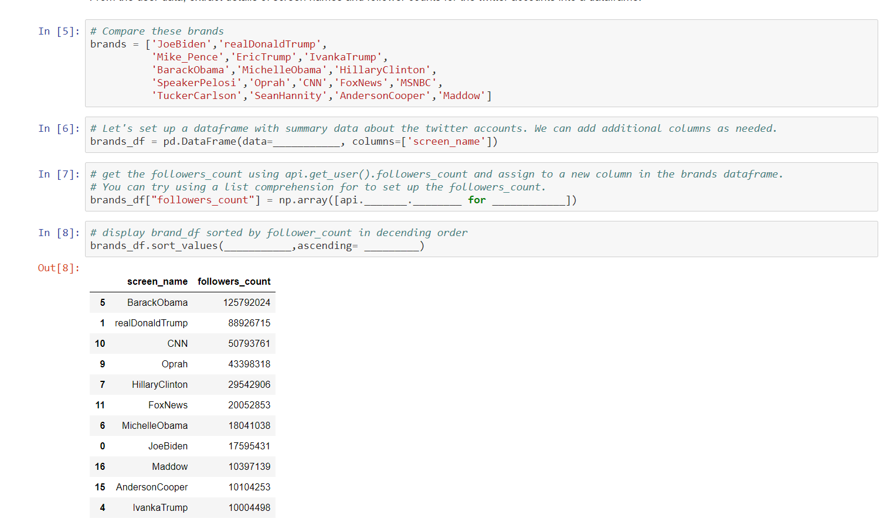Viewport: 887px width, 522px height.
Task: Click the 'MSNBC' string in the brands code
Action: coord(416,83)
